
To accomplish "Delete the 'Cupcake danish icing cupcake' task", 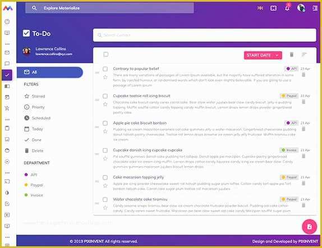I will click(x=303, y=156).
